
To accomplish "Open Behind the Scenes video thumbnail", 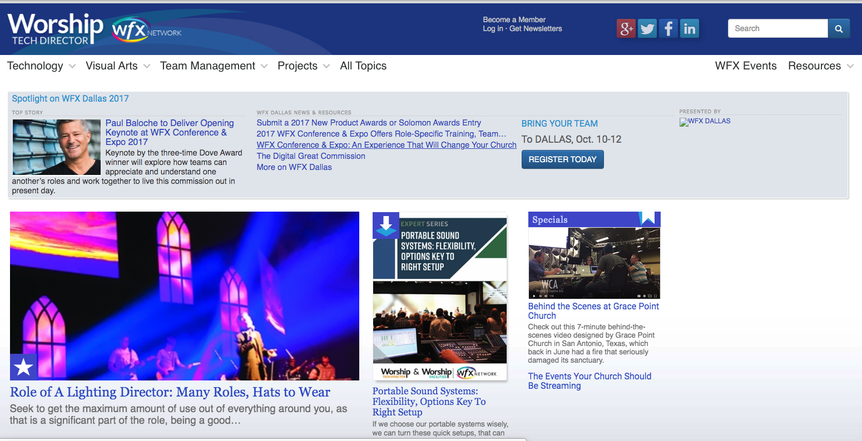I will [x=594, y=263].
